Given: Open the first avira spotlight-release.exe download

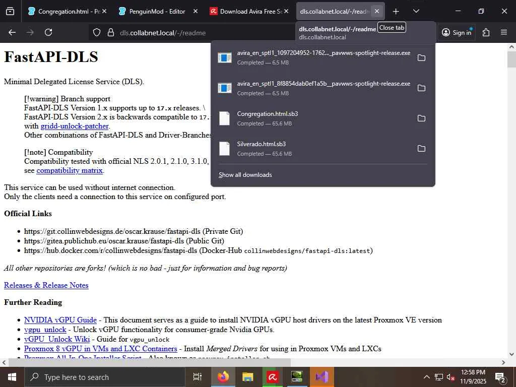Looking at the screenshot, I should [314, 57].
